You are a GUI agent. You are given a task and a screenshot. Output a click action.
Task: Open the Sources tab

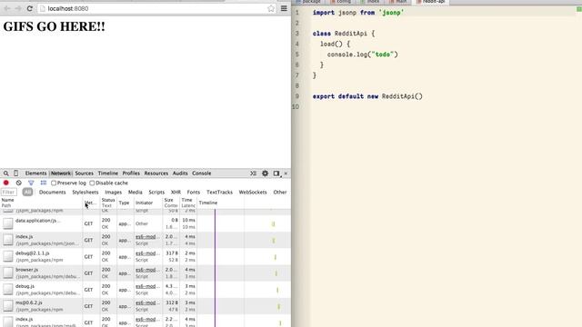click(85, 173)
